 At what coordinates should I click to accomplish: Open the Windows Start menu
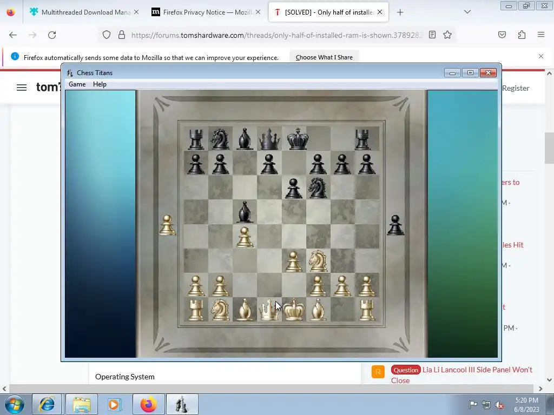click(15, 404)
